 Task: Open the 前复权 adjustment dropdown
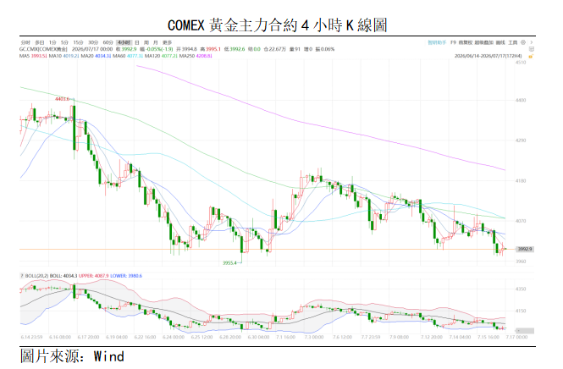pyautogui.click(x=466, y=42)
